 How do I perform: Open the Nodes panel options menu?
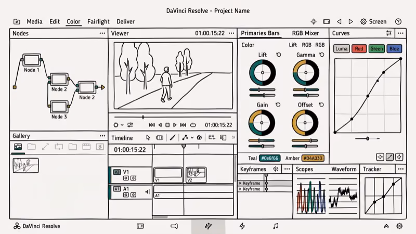102,33
